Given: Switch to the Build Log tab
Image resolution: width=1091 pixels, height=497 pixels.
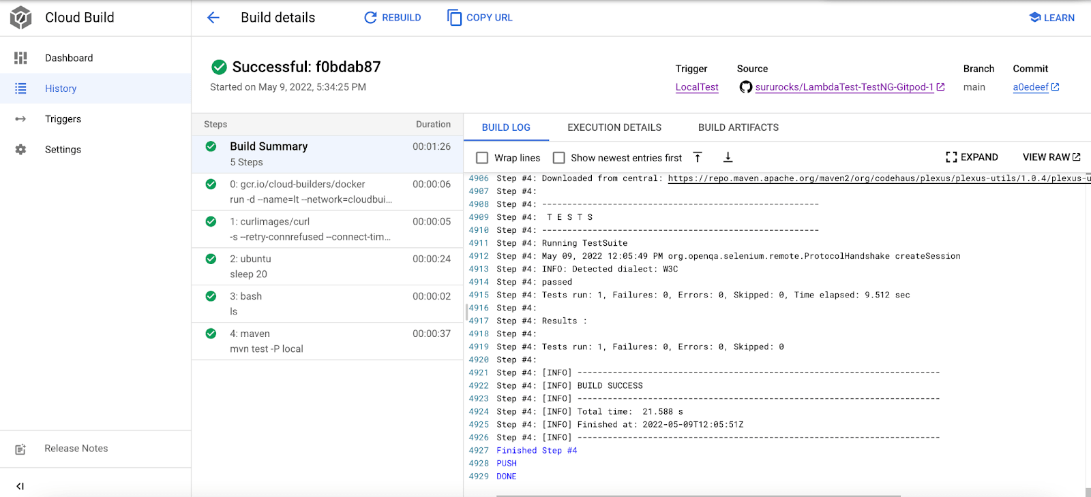Looking at the screenshot, I should coord(506,127).
